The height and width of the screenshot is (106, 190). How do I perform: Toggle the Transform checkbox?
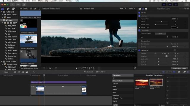click(x=139, y=50)
